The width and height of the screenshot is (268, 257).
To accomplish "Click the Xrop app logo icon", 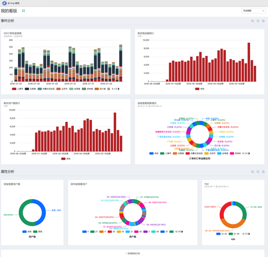I will coord(4,3).
